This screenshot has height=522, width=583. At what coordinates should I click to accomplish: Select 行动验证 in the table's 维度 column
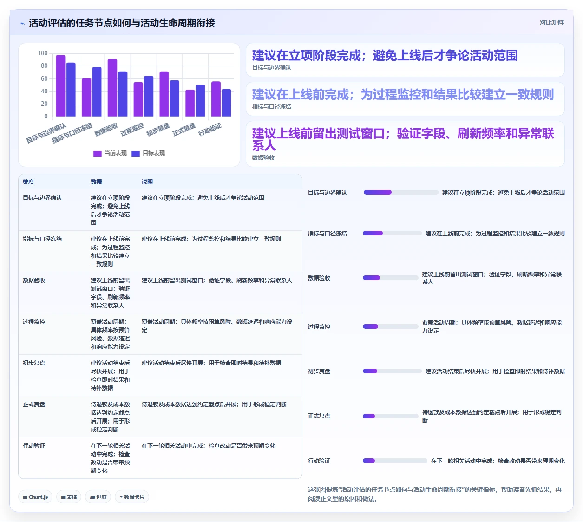34,446
